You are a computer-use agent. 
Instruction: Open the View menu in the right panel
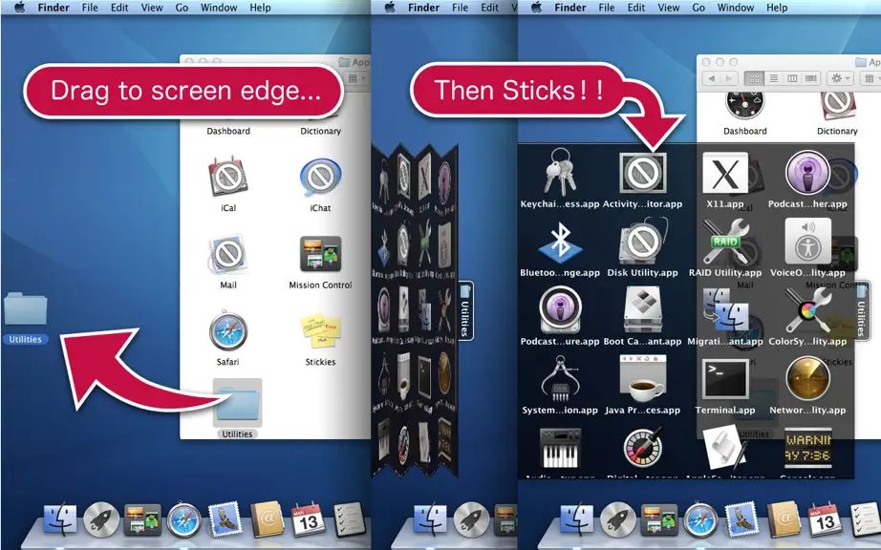(x=669, y=8)
